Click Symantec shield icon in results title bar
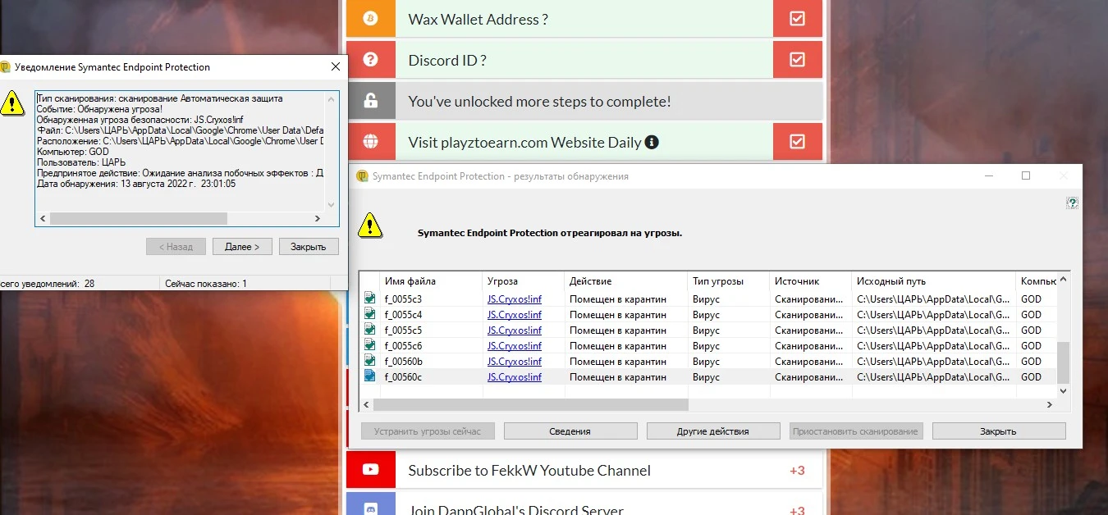Image resolution: width=1108 pixels, height=515 pixels. pos(362,176)
